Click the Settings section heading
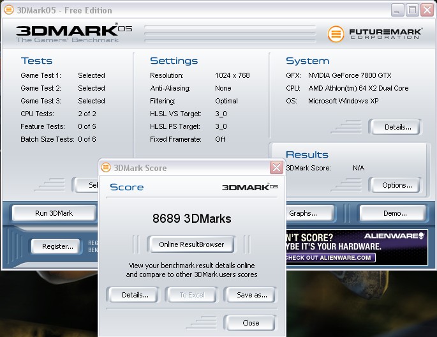Viewport: 437px width, 337px height. pyautogui.click(x=174, y=61)
